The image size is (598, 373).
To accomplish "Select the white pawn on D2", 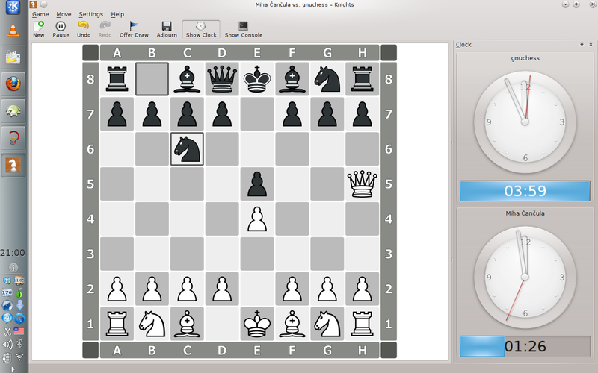I will click(222, 289).
